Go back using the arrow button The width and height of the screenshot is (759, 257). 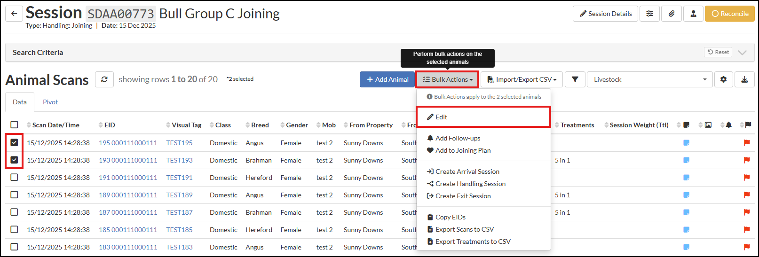point(14,14)
